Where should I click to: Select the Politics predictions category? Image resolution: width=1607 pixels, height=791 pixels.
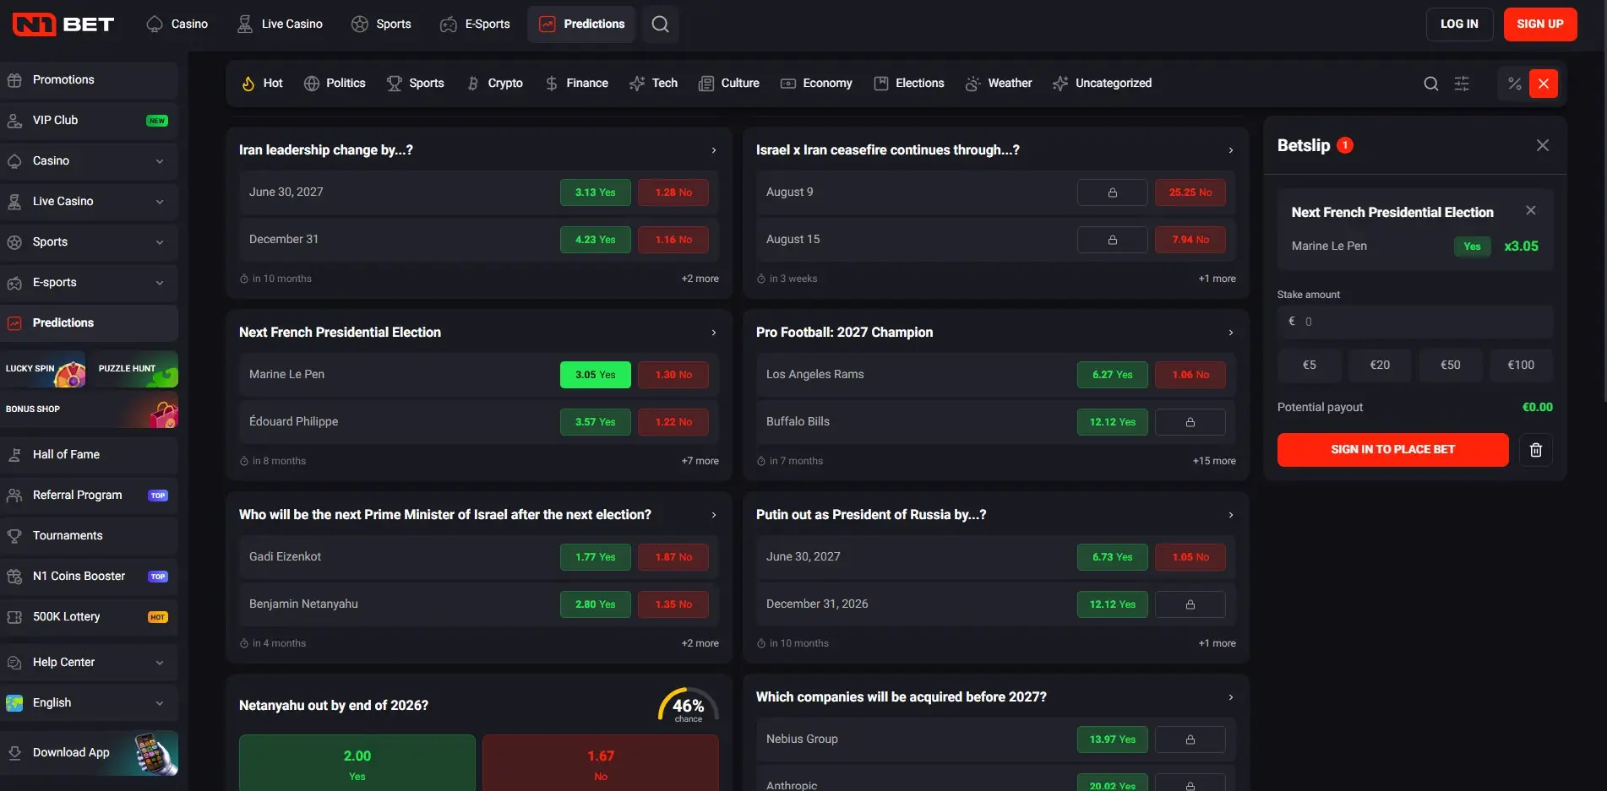335,84
